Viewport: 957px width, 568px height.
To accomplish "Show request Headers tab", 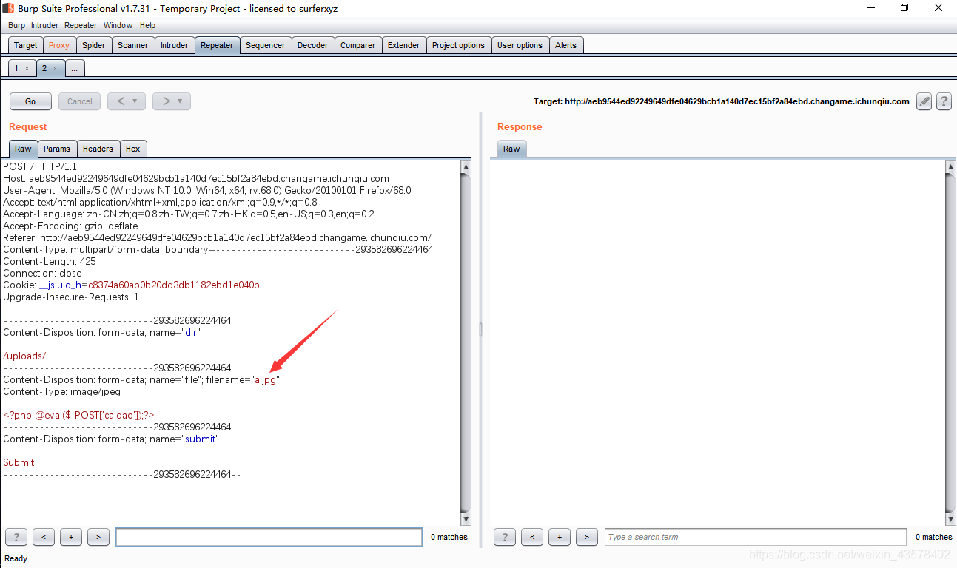I will (98, 149).
